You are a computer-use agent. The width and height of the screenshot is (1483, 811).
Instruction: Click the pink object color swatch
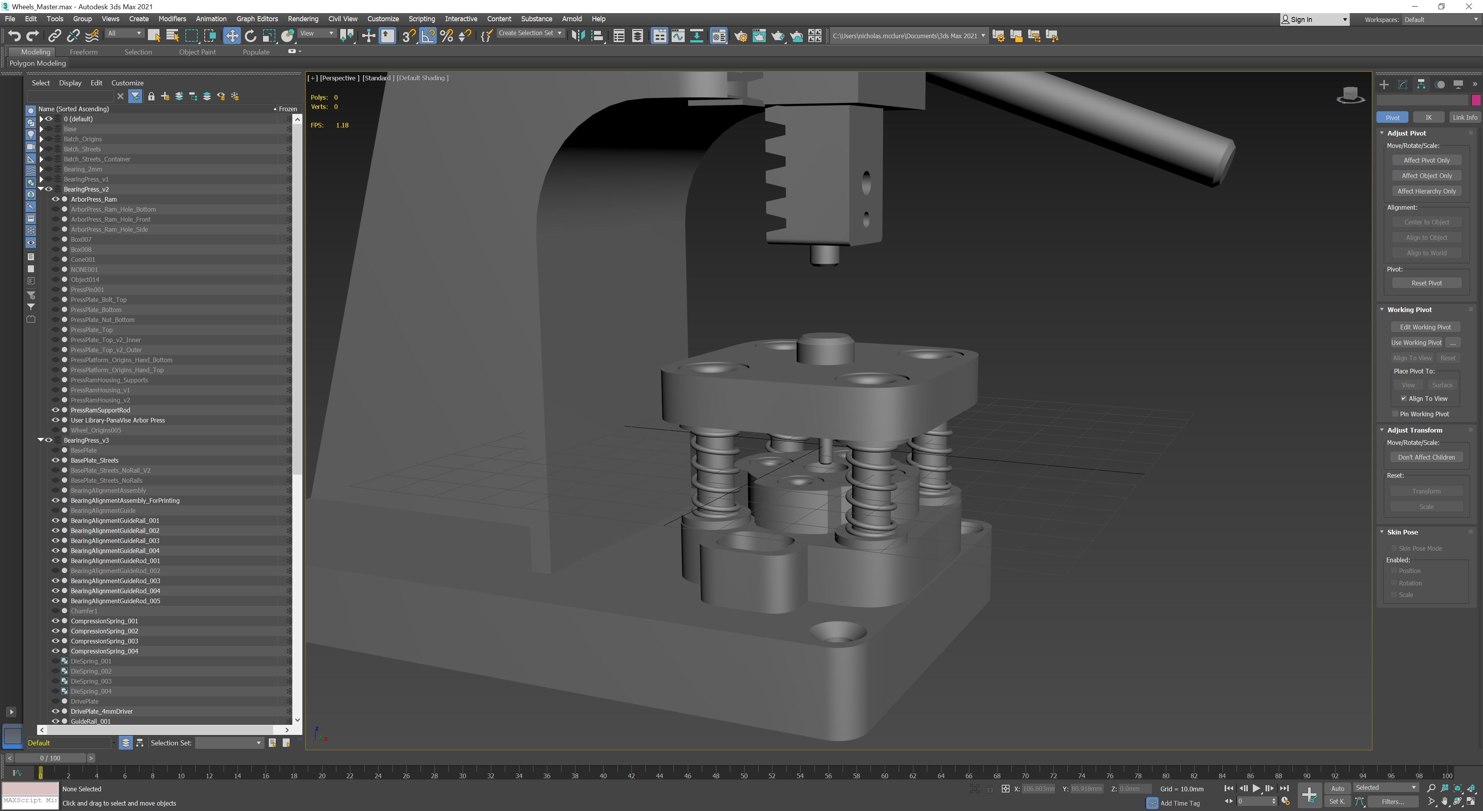[x=1476, y=100]
